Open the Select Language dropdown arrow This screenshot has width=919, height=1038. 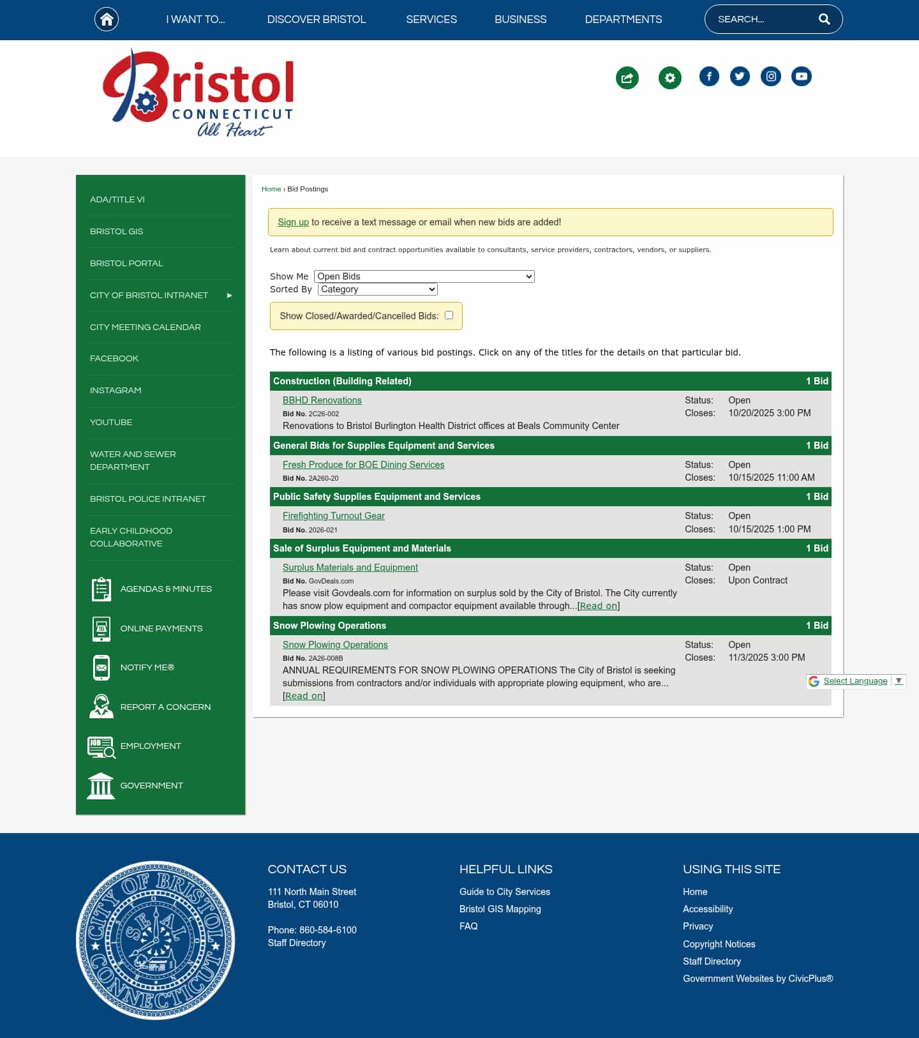point(899,681)
